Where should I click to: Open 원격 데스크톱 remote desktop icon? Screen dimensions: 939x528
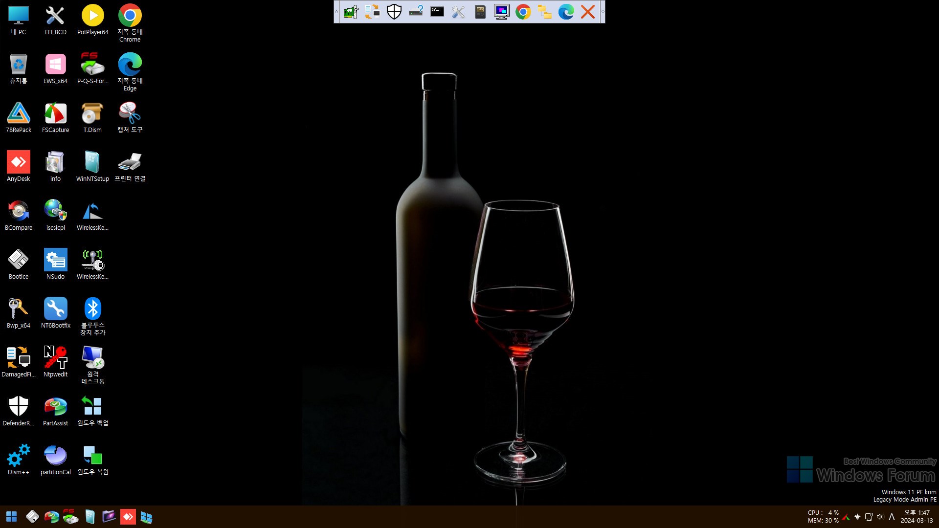click(x=93, y=366)
